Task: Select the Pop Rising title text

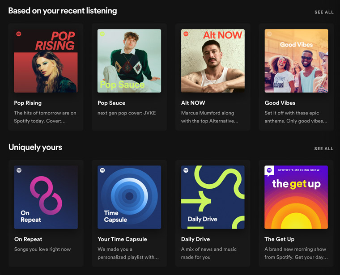Action: (28, 103)
